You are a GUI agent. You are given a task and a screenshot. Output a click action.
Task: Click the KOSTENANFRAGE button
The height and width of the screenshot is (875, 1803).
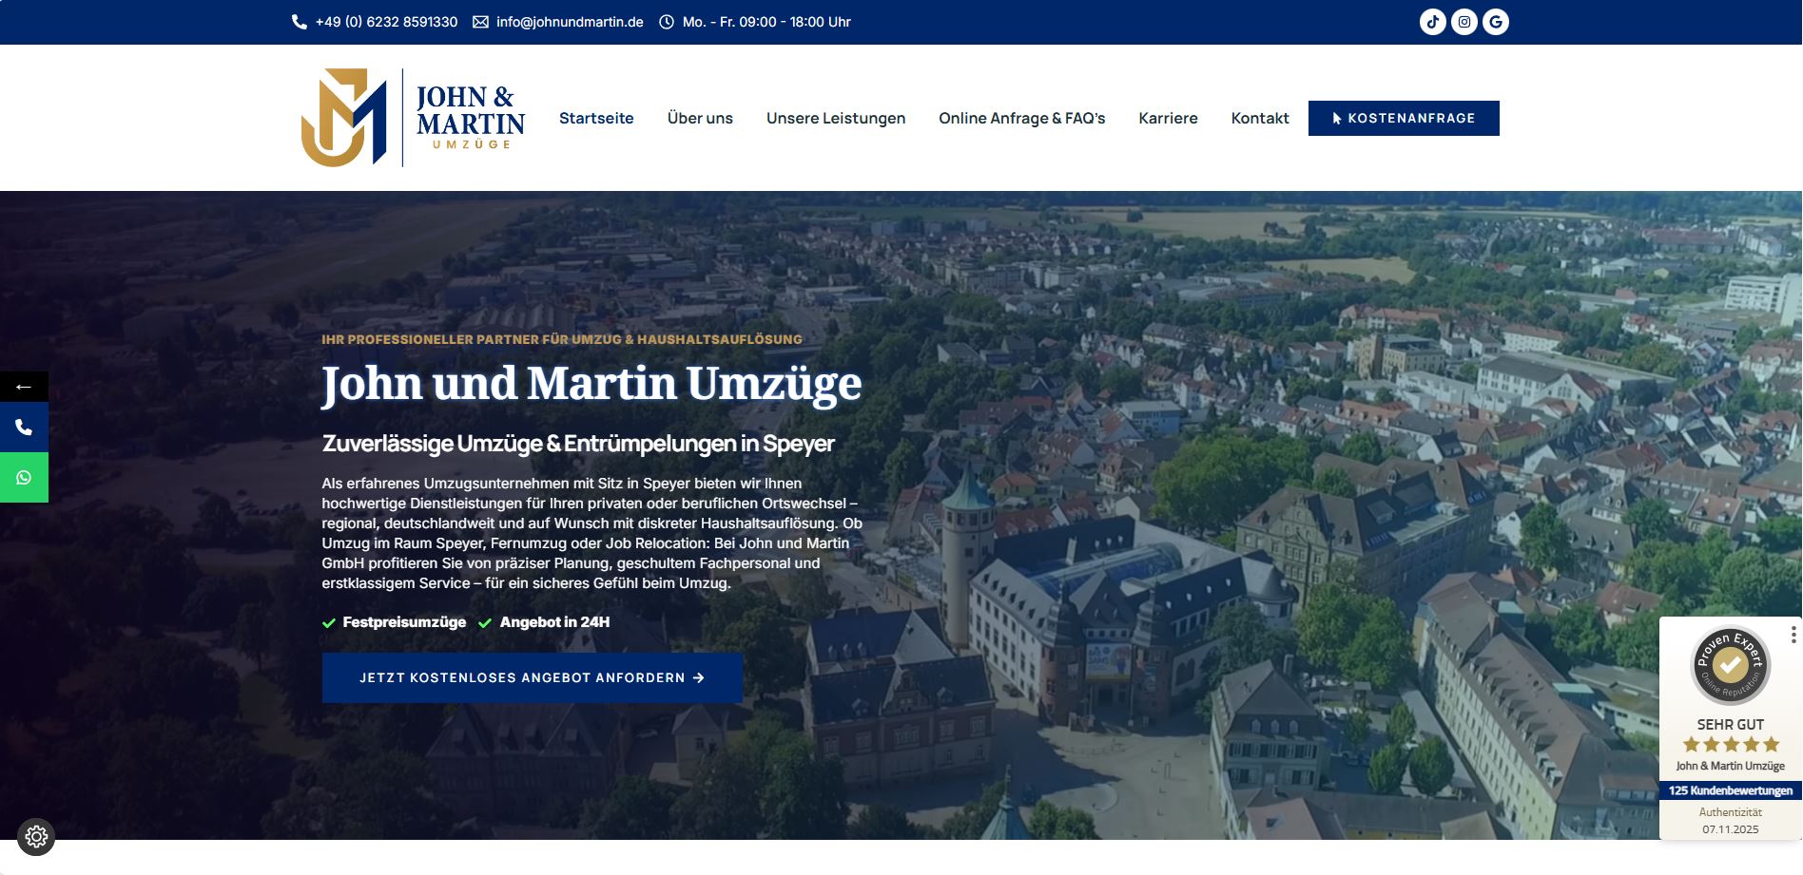click(1404, 118)
